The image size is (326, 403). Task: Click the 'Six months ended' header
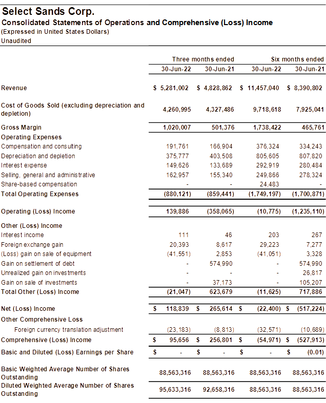coord(297,59)
